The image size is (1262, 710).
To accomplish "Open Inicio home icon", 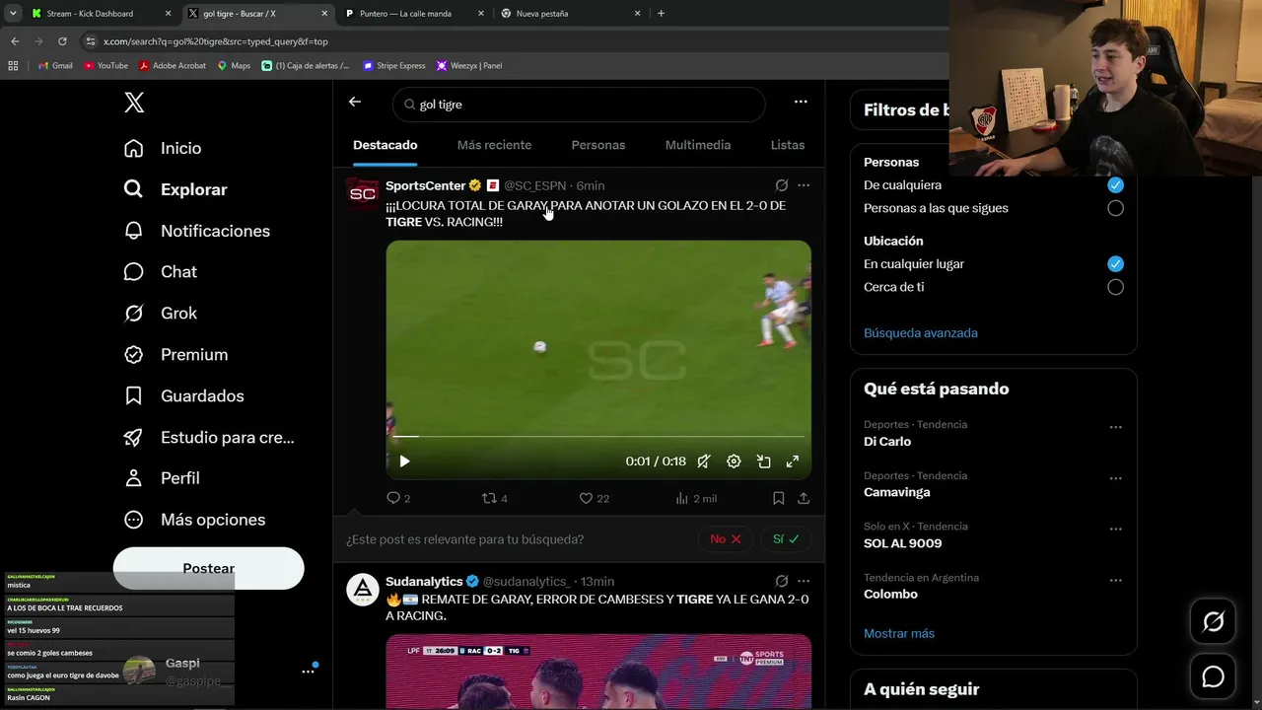I will point(134,148).
